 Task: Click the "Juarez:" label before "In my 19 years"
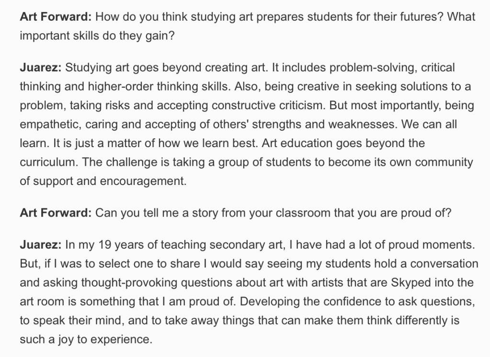point(40,245)
